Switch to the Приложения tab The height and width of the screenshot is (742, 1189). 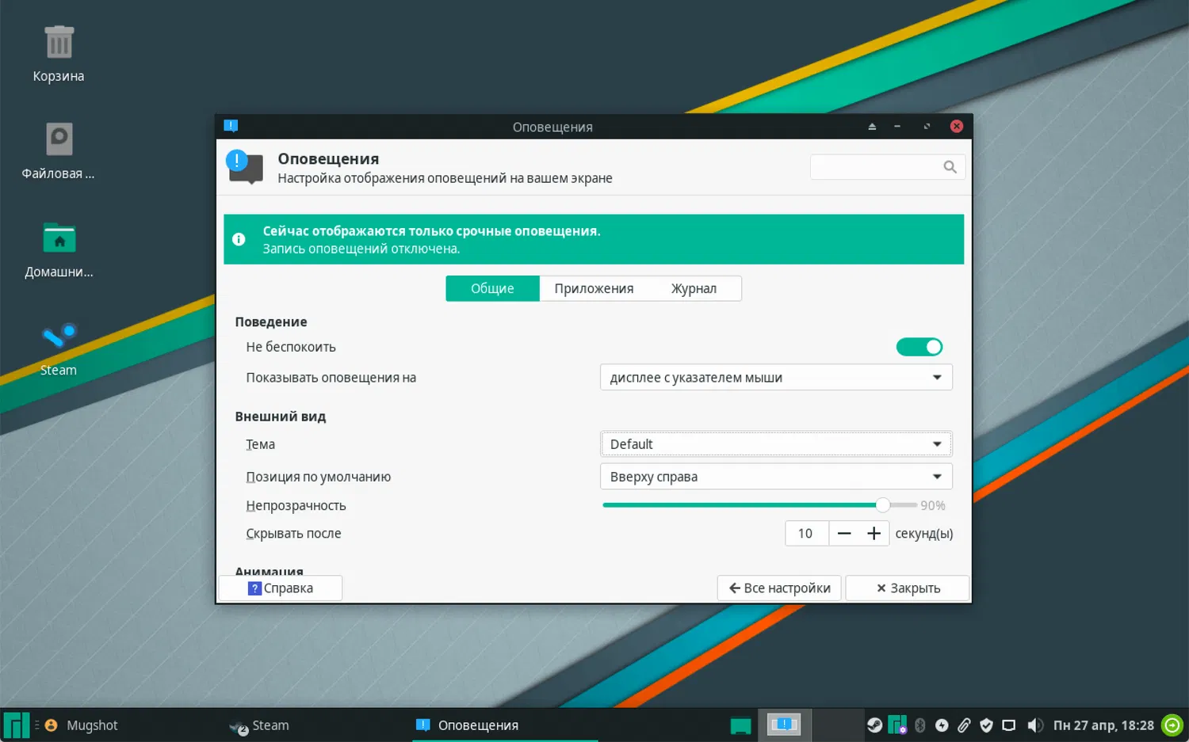click(x=594, y=288)
